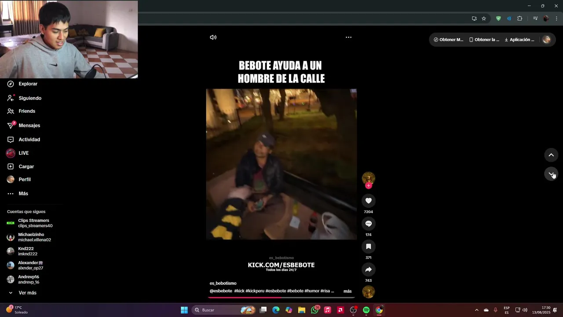The height and width of the screenshot is (317, 563).
Task: Open the Friends tab
Action: coord(21,111)
